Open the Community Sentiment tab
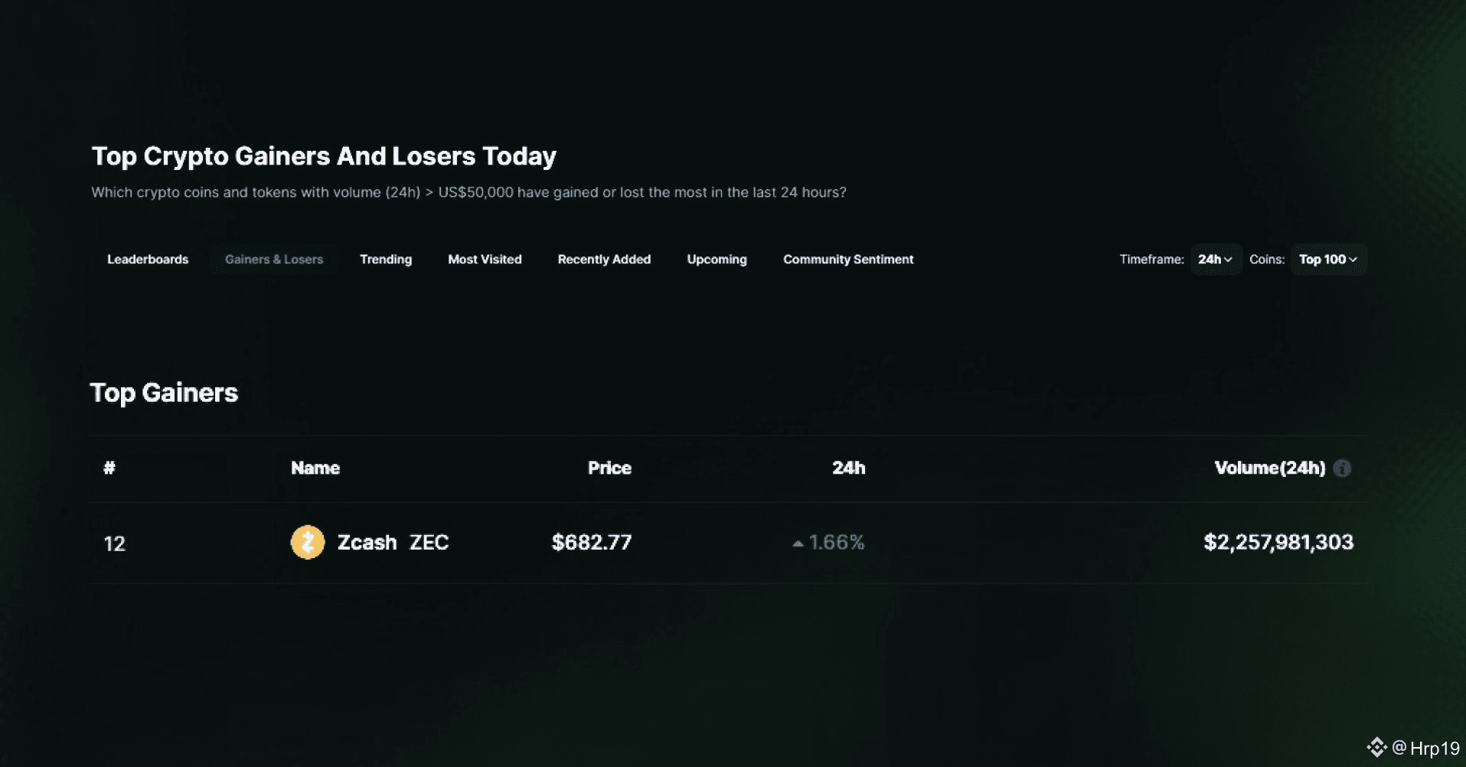The width and height of the screenshot is (1466, 767). [848, 259]
